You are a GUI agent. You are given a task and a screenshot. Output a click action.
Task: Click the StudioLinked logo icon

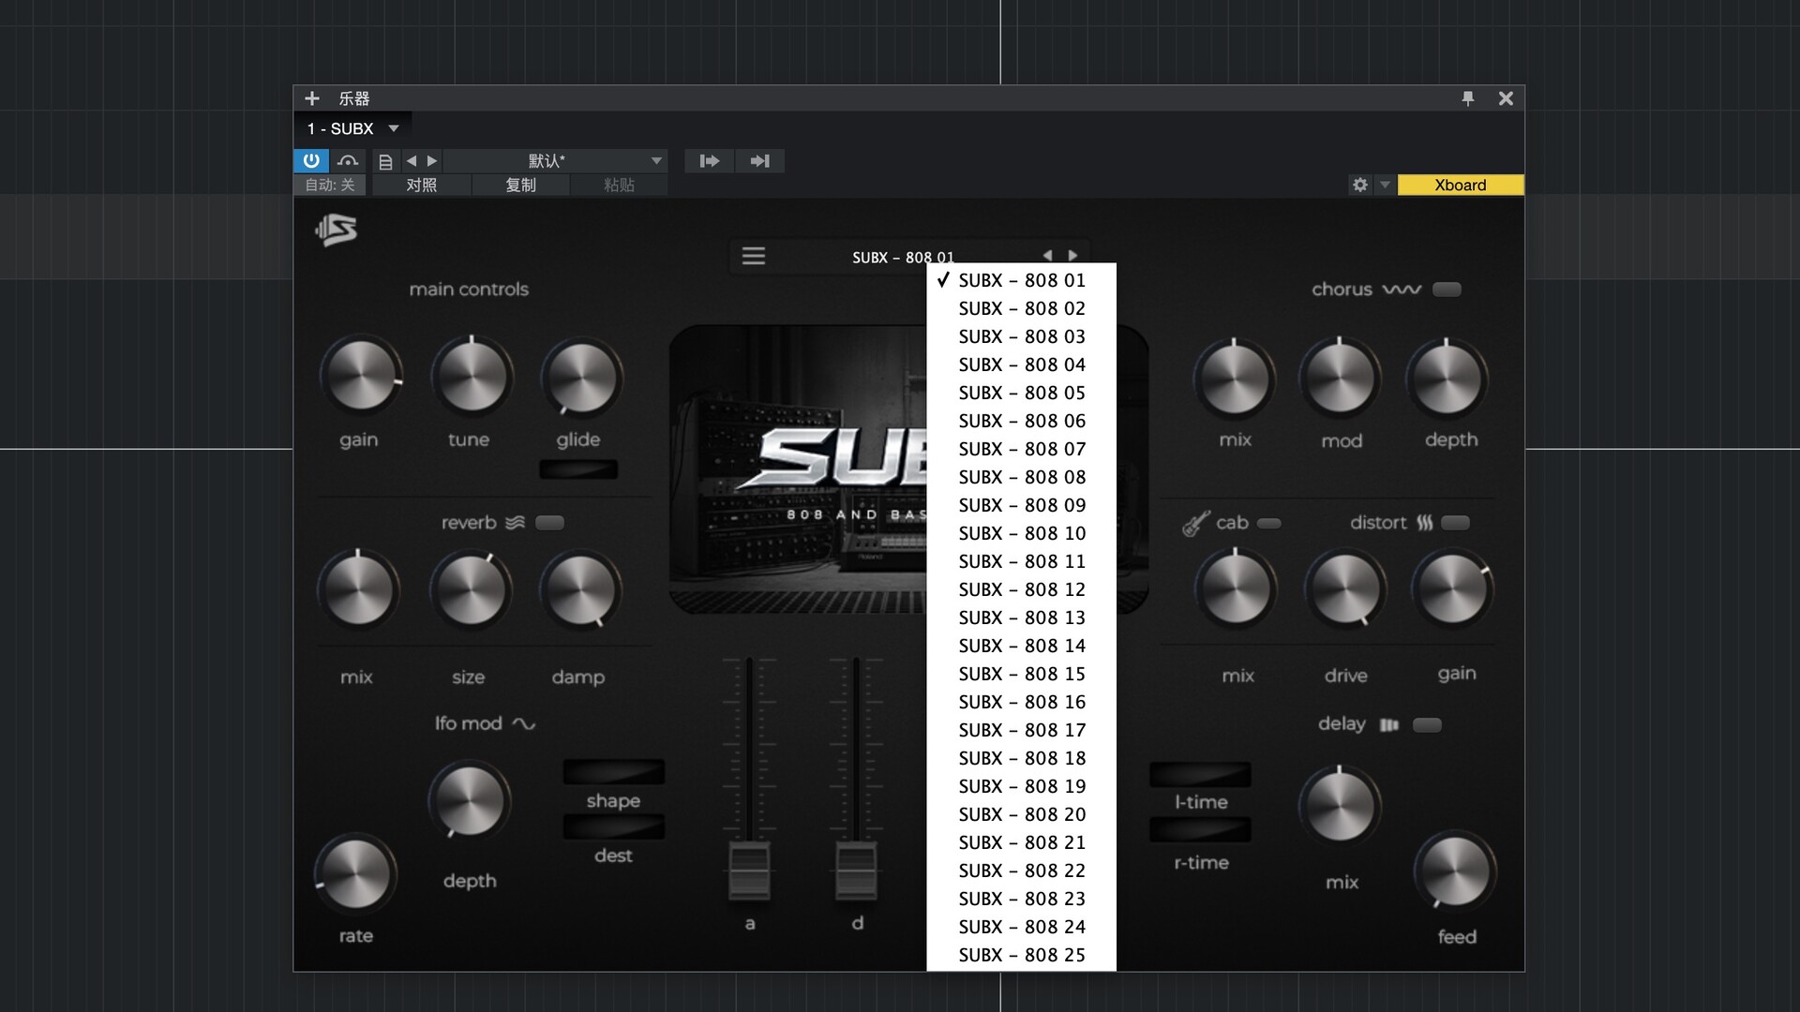(x=337, y=230)
